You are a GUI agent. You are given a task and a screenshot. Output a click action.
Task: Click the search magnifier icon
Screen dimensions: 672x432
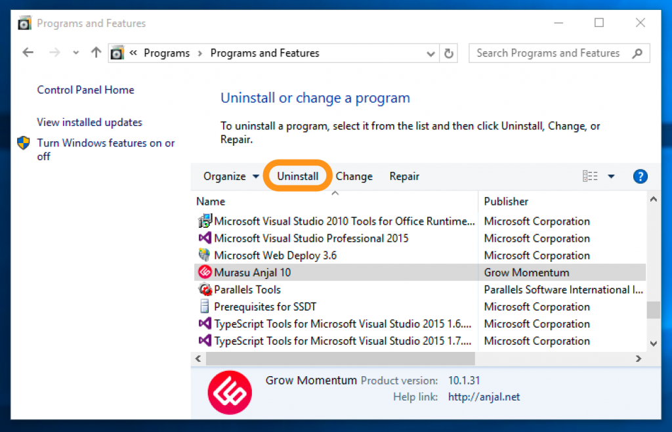pyautogui.click(x=637, y=53)
